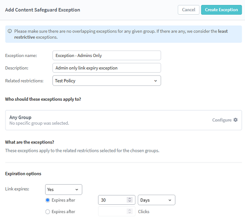Click the Configure gear icon
Screen dimensions: 245x220
click(x=236, y=120)
